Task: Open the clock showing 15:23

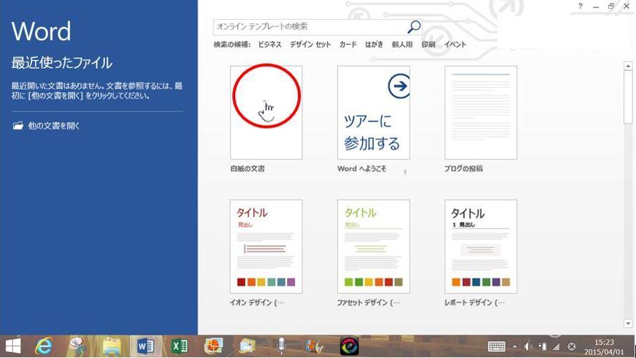Action: point(604,346)
